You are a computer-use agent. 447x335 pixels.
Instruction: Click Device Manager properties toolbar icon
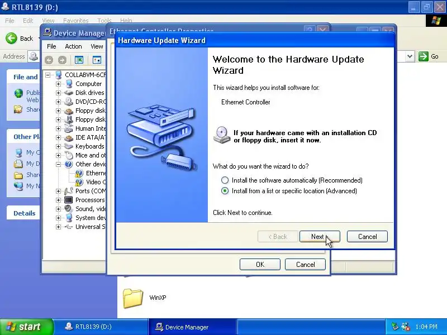[x=97, y=60]
